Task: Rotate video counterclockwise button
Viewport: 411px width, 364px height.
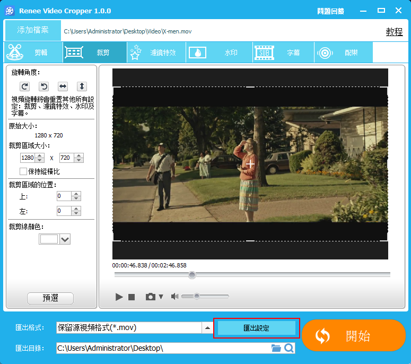Action: pos(44,86)
